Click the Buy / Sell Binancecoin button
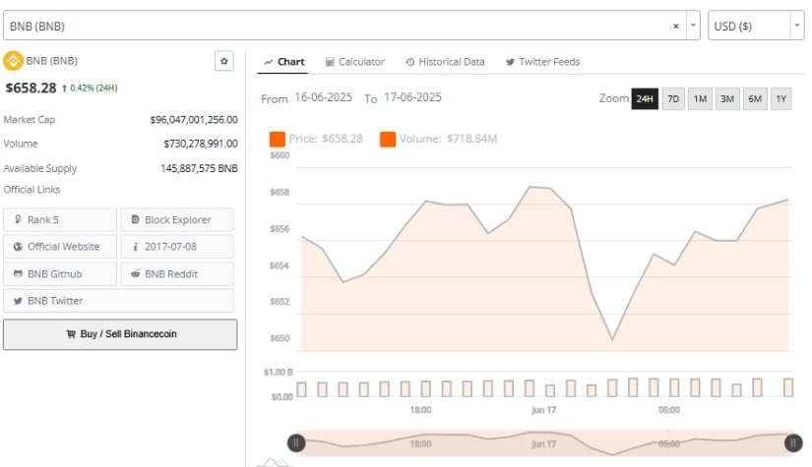This screenshot has height=467, width=812. (120, 334)
